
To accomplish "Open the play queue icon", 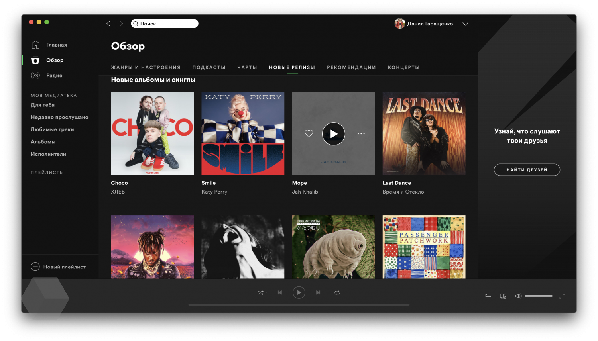I will pos(488,296).
